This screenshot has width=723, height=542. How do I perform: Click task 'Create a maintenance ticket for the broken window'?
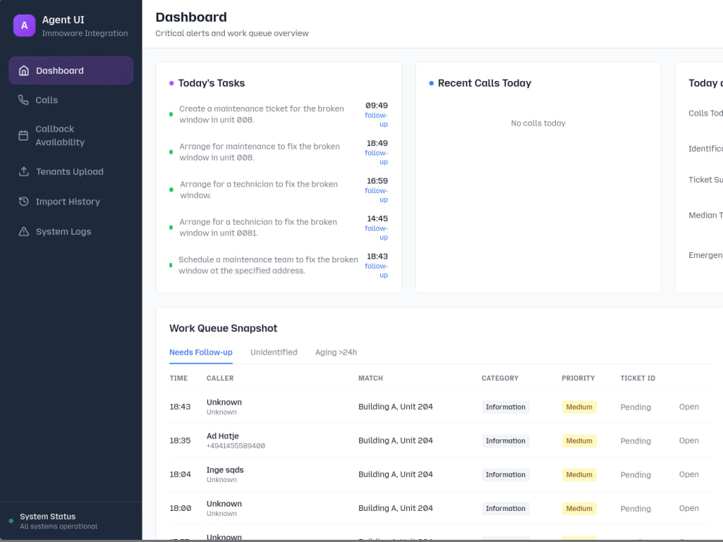[262, 114]
